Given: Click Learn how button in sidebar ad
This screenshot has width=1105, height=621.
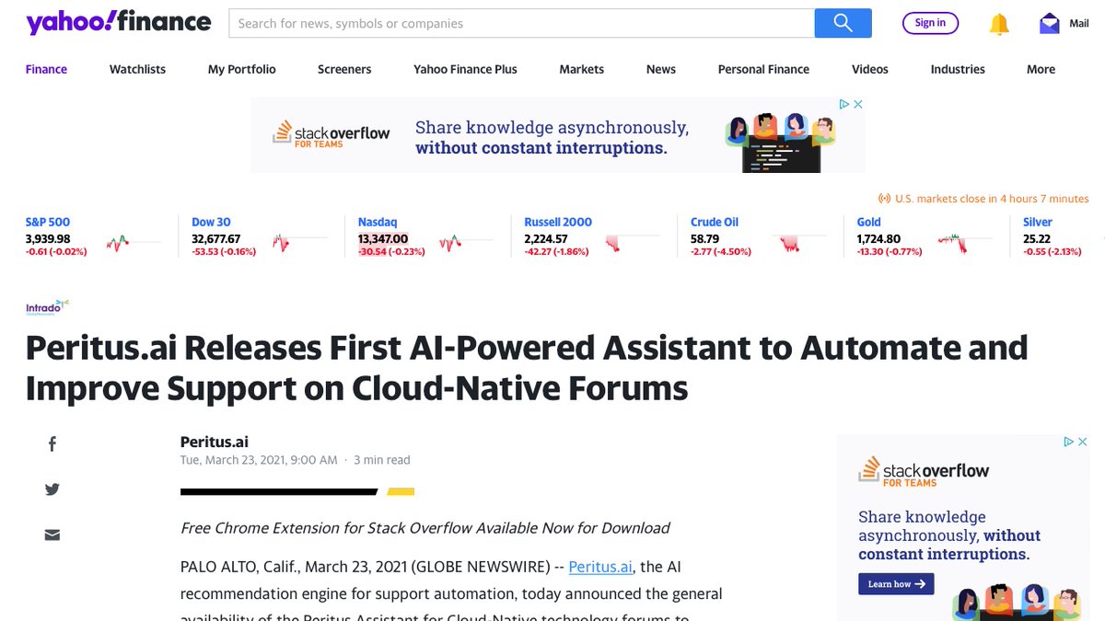Looking at the screenshot, I should (x=896, y=584).
